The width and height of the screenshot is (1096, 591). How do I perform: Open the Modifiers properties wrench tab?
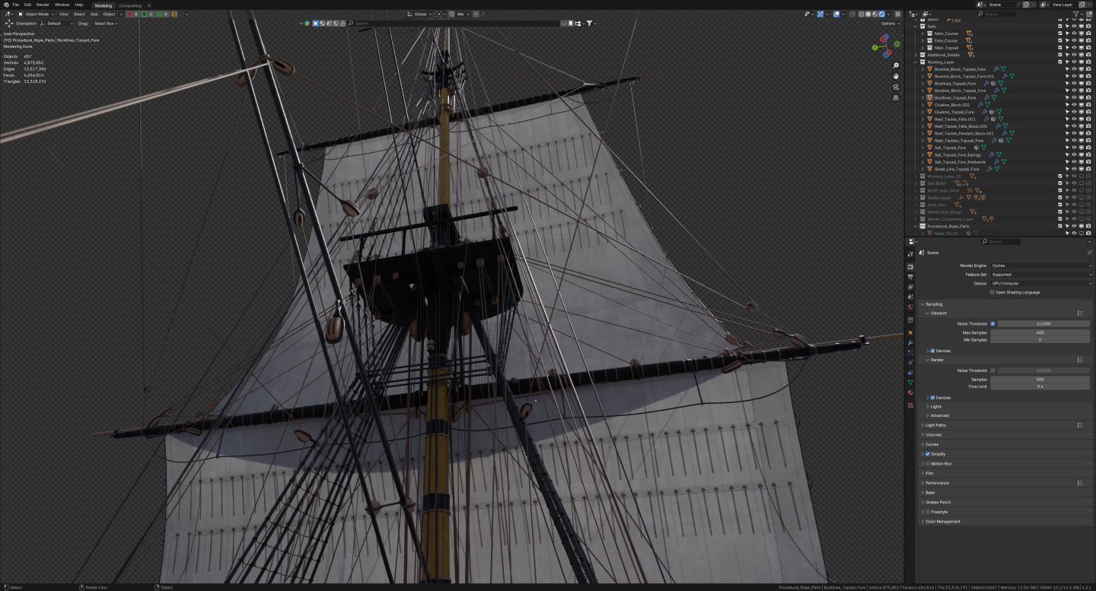click(x=910, y=342)
